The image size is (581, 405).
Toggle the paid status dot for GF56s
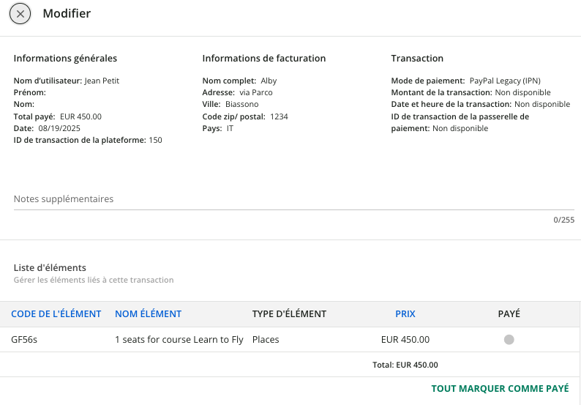pos(509,339)
